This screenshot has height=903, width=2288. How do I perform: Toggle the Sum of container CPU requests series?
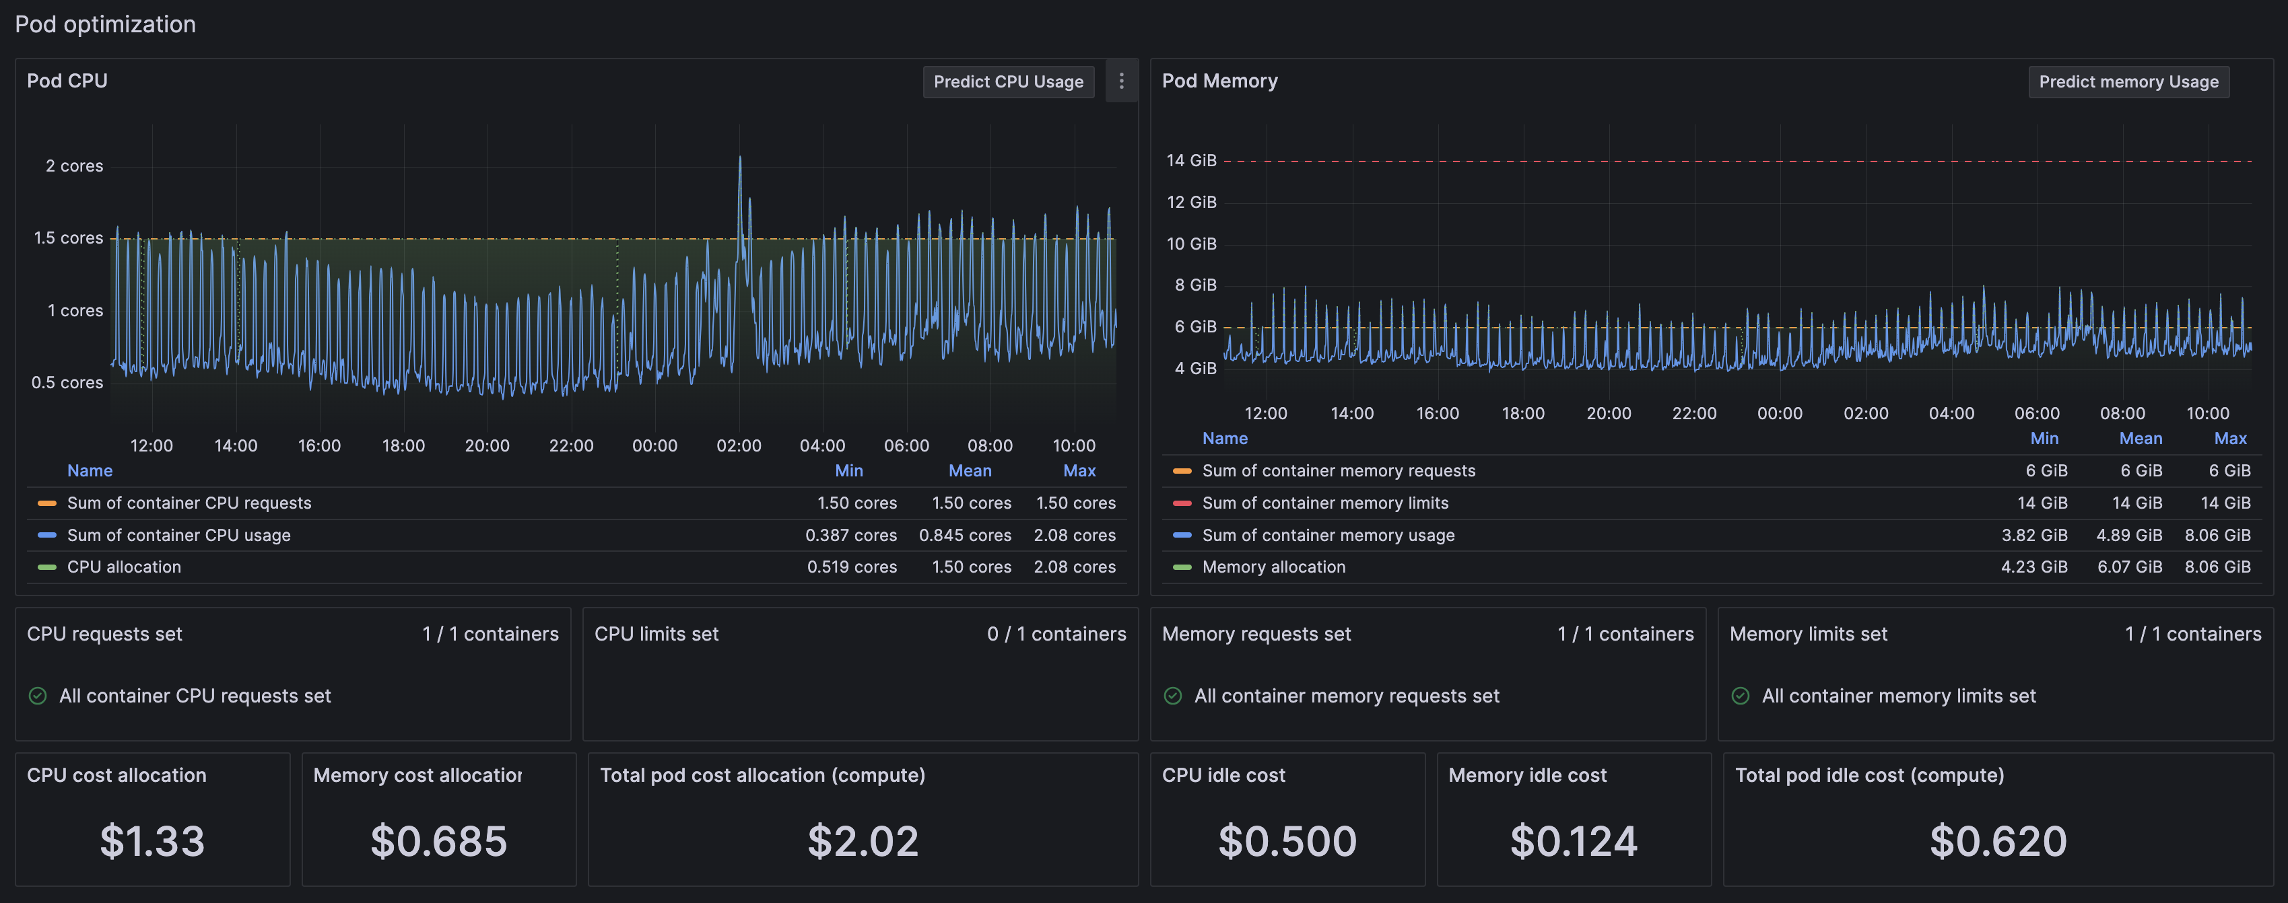pyautogui.click(x=189, y=503)
